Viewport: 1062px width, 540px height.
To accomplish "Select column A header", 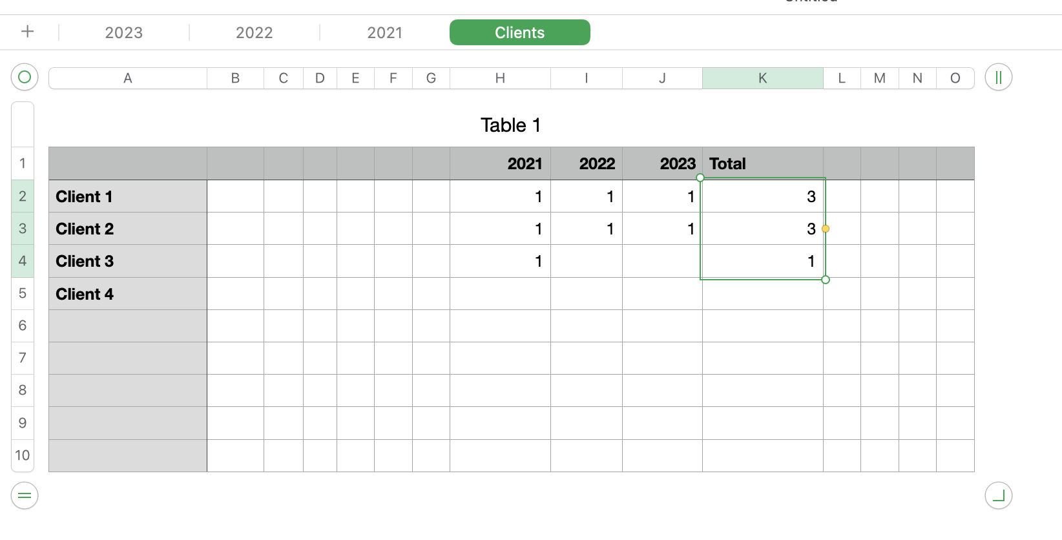I will (127, 78).
